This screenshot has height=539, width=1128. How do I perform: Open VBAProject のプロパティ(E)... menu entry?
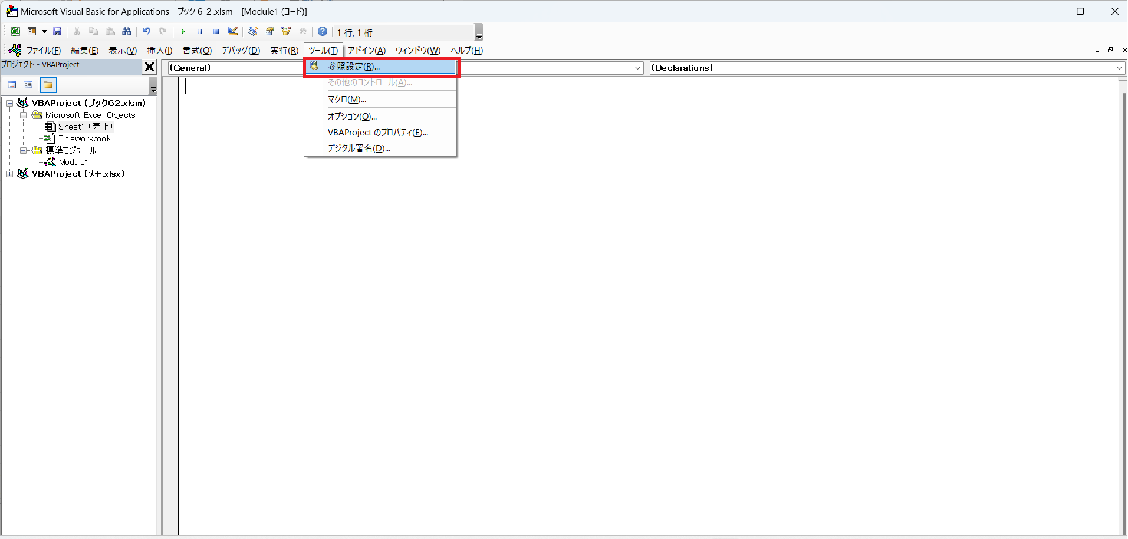point(381,133)
